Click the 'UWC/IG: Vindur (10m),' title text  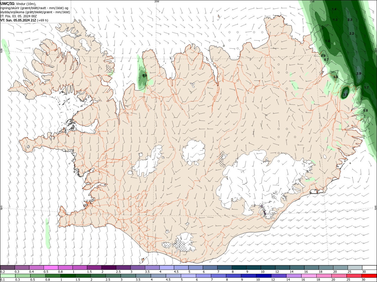coord(19,4)
